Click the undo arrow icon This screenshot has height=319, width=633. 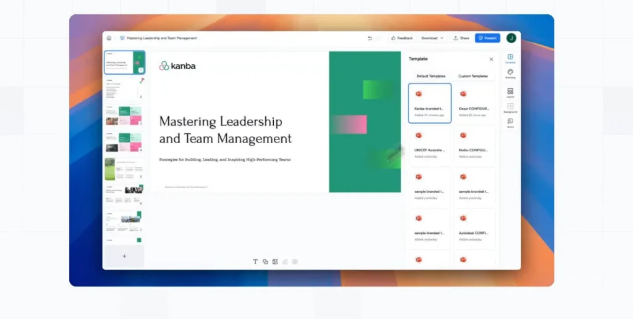click(370, 38)
